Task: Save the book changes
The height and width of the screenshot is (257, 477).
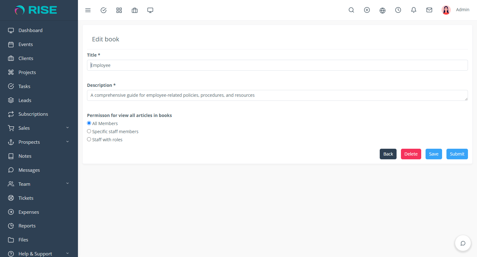Action: [434, 154]
